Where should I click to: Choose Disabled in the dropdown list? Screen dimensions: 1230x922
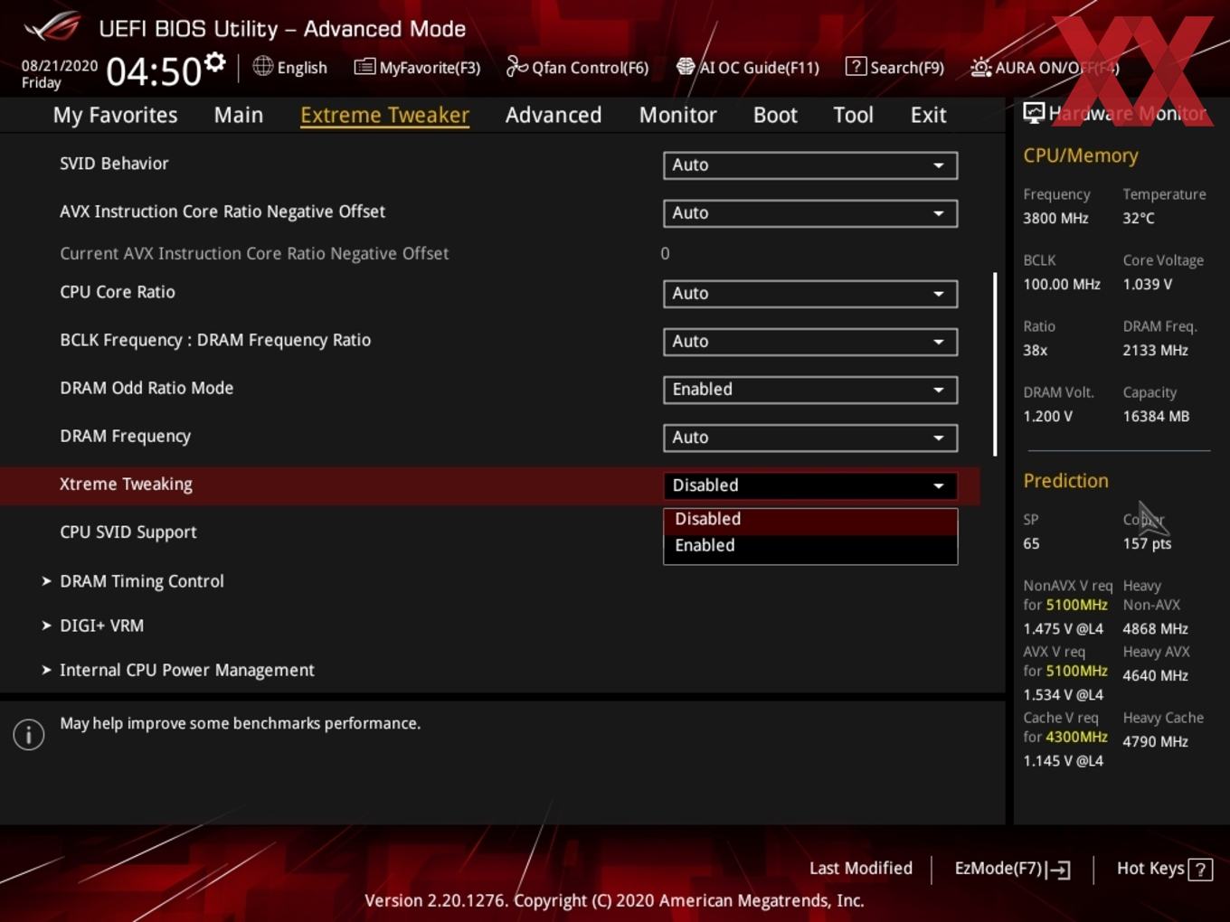pos(810,520)
